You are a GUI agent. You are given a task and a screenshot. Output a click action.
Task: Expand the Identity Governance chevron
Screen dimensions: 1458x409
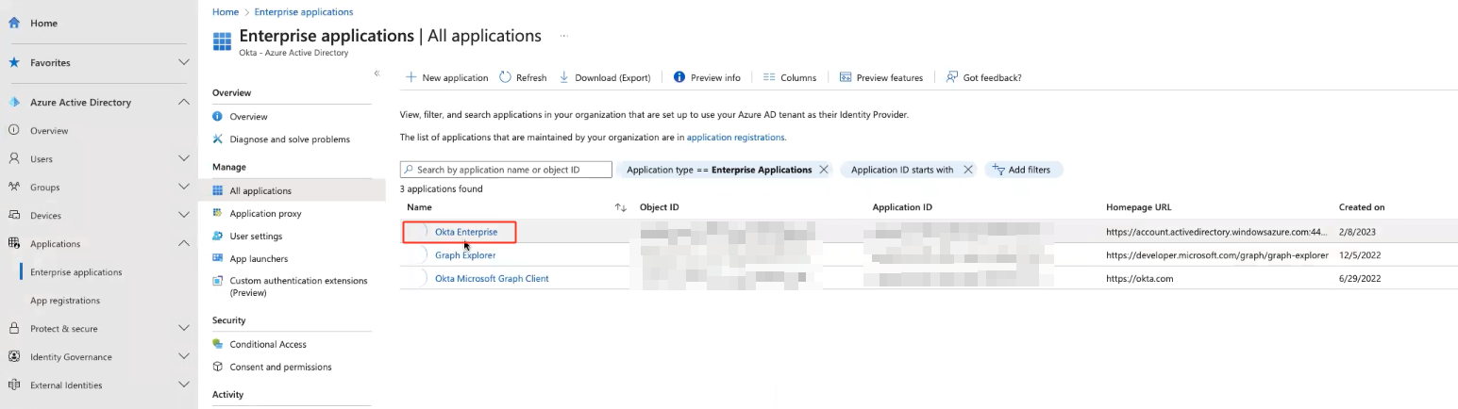pyautogui.click(x=184, y=356)
